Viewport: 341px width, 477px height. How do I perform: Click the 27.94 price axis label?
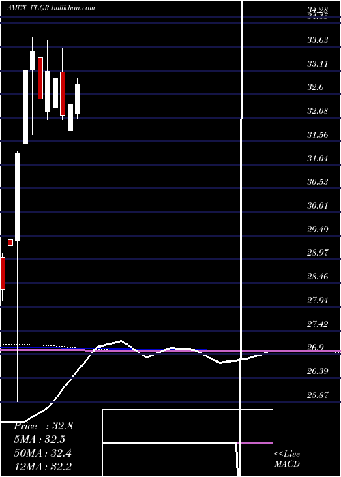318,301
